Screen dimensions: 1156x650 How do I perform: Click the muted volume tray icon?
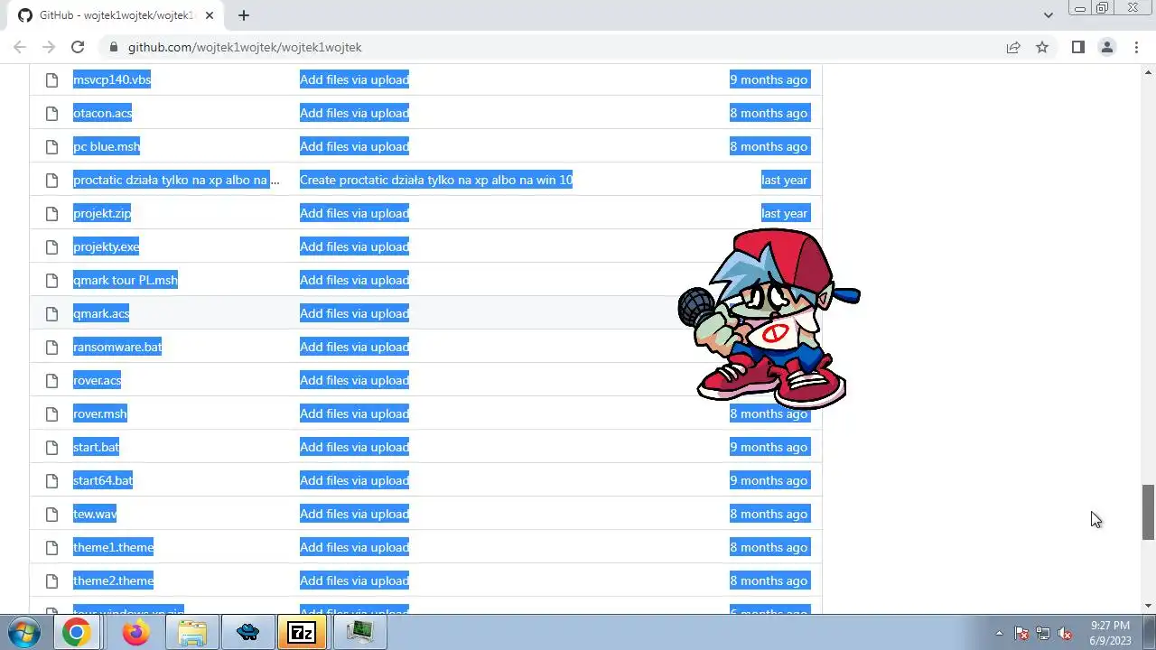coord(1065,633)
